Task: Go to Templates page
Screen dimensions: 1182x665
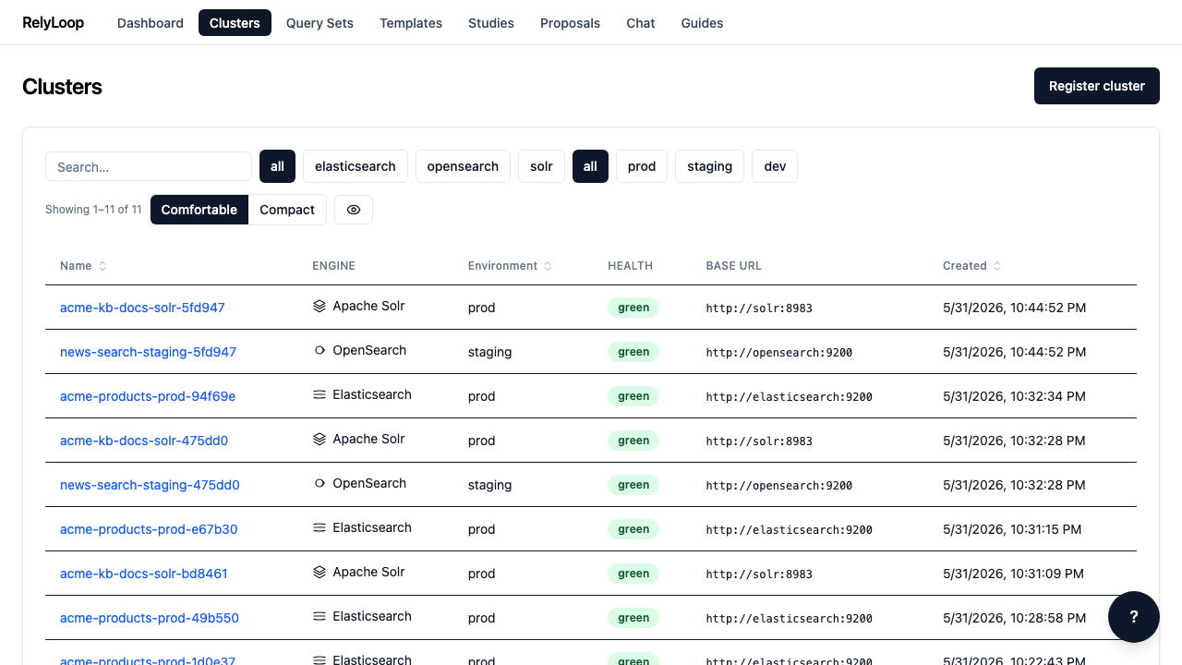Action: click(411, 23)
